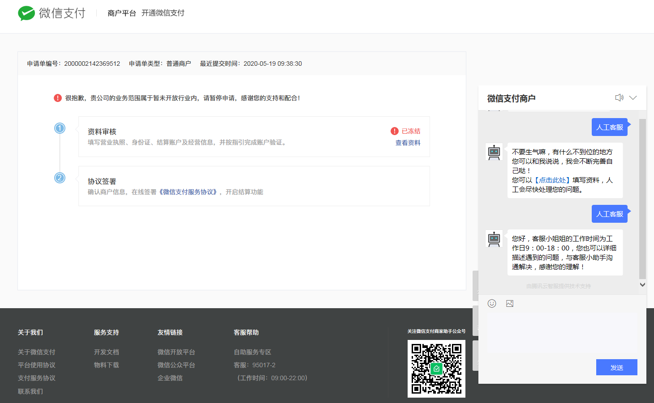Click 工作时间：09:00-22:00 text
Screen dimensions: 654x403
click(x=272, y=378)
